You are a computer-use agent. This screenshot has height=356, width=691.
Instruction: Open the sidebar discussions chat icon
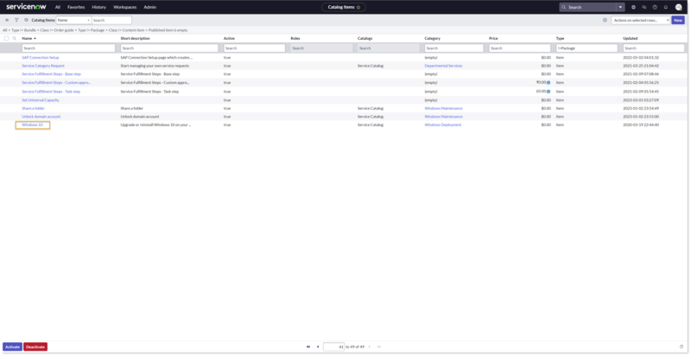click(x=644, y=7)
